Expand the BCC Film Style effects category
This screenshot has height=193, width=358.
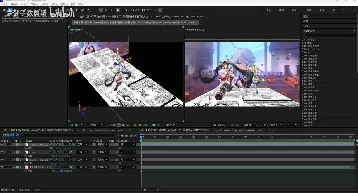click(x=303, y=49)
